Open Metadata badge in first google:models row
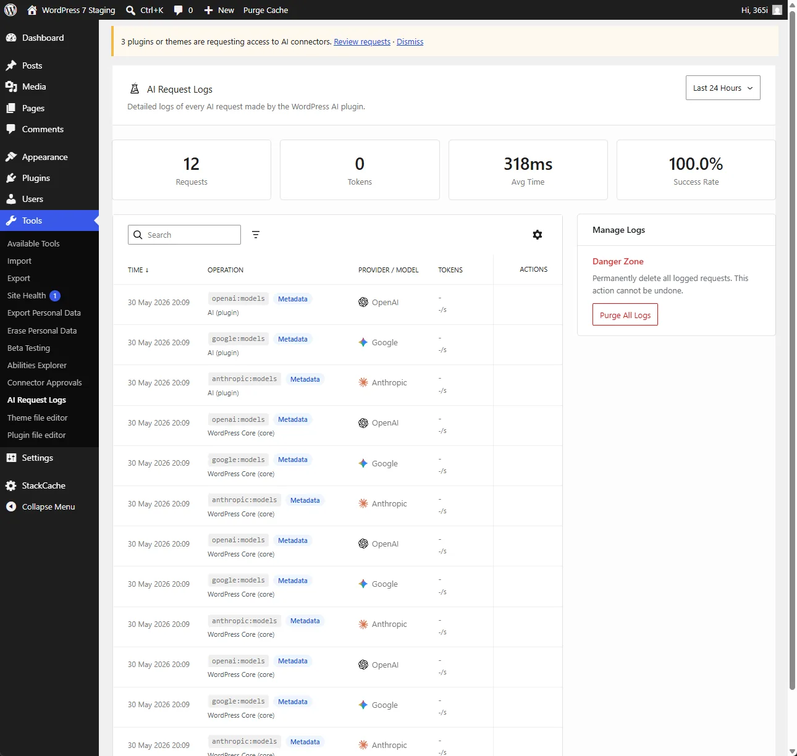Screen dimensions: 797x756 (293, 339)
